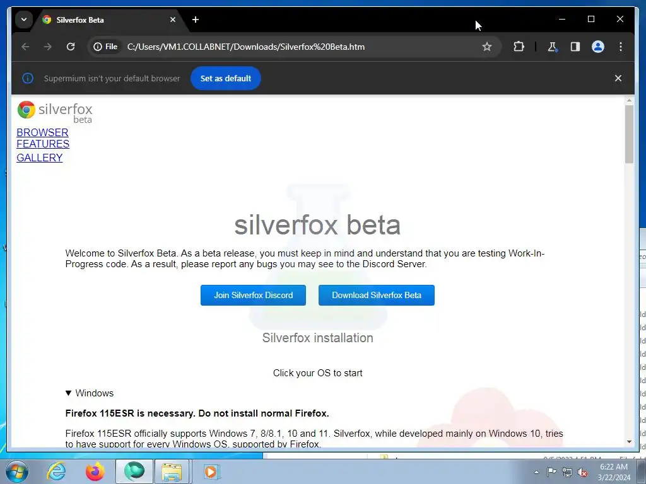Open the Chrome Labs flask icon
The width and height of the screenshot is (646, 484).
[x=553, y=47]
